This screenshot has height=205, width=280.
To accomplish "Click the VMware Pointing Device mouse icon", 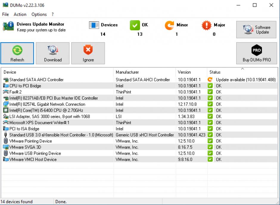I will [6, 141].
